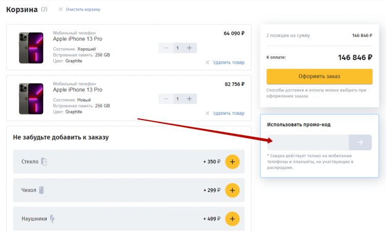Screen dimensions: 386x232
Task: Open first iPhone 13 Pro product title
Action: [78, 39]
